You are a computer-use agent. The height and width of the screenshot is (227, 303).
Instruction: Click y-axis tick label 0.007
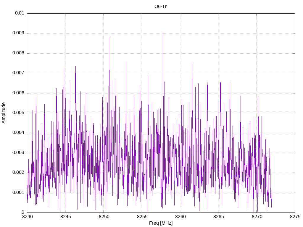[x=18, y=73]
